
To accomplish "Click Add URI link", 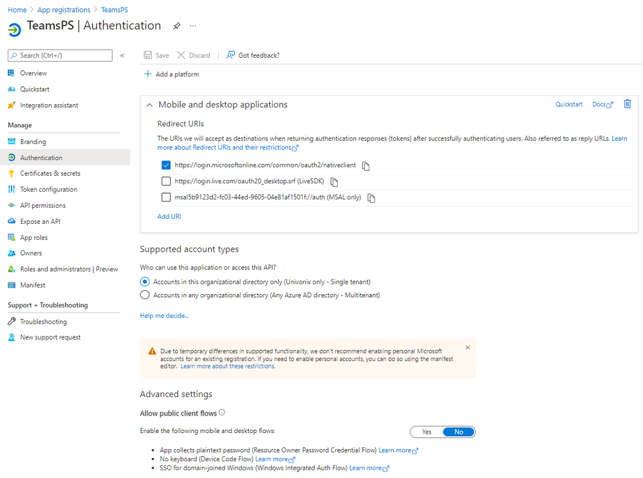I will point(169,216).
